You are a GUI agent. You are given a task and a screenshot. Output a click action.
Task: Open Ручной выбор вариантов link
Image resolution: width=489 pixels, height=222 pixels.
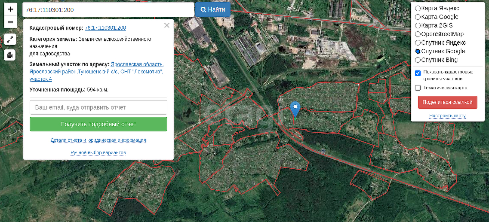[98, 153]
